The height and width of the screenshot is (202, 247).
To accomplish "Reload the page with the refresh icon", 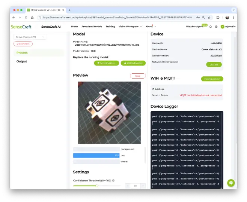I will (x=26, y=17).
